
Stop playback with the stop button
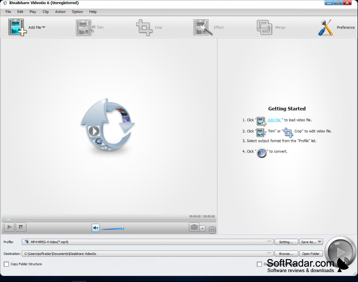21,227
